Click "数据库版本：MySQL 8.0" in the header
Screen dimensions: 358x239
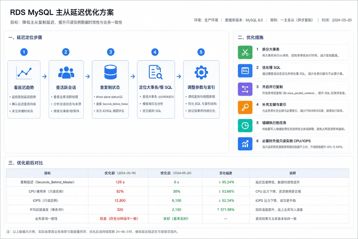[244, 20]
